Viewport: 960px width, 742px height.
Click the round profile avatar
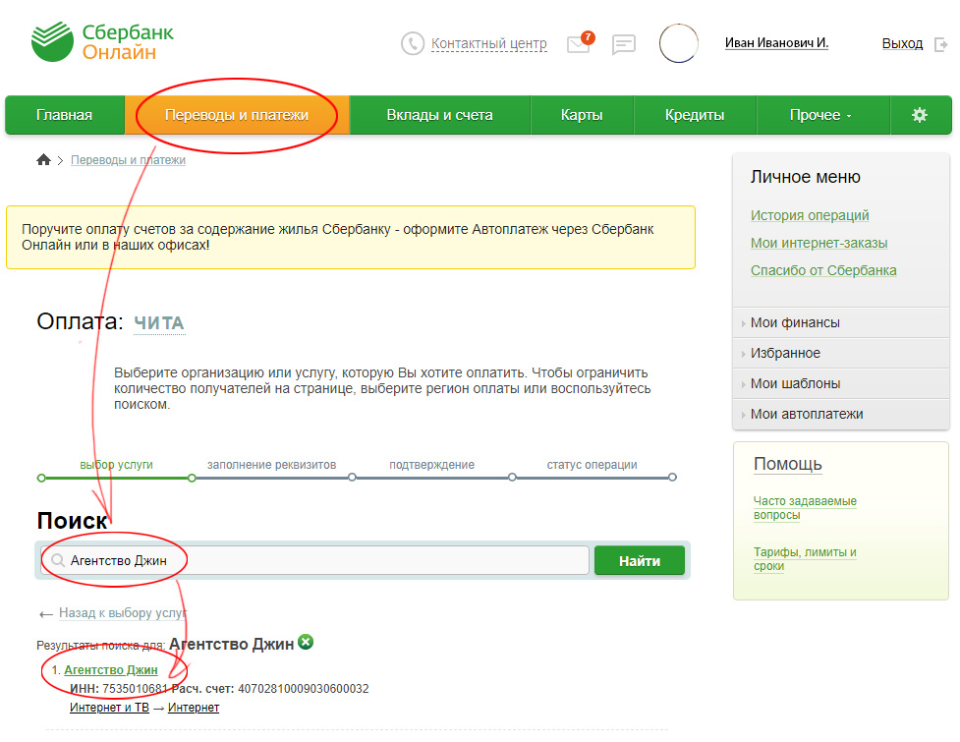pos(678,43)
